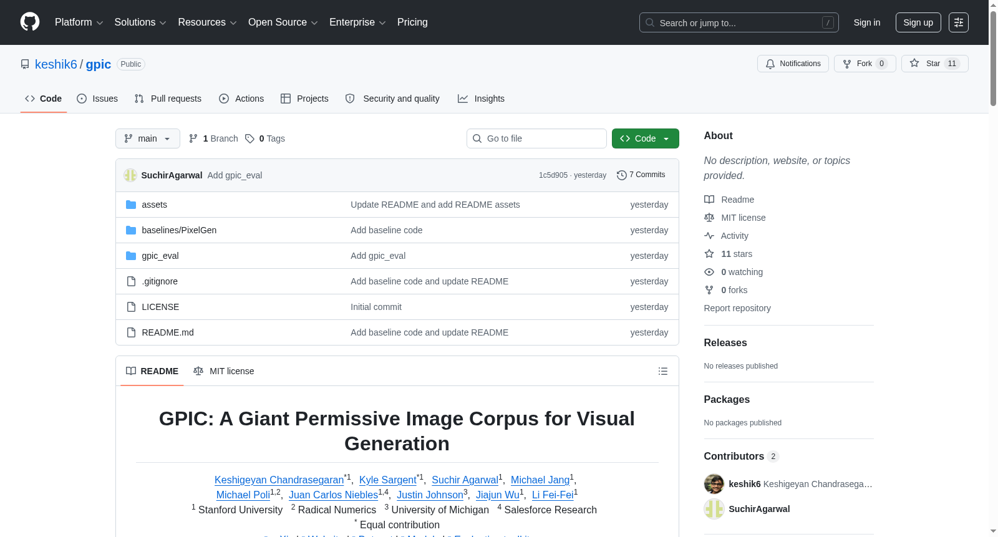Screen dimensions: 998x537
Task: Click the Report repository link
Action: pos(737,308)
